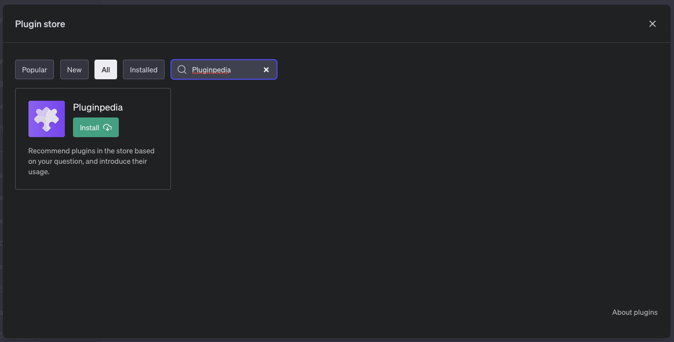
Task: Click the Pluginpedia plugin title
Action: [98, 107]
